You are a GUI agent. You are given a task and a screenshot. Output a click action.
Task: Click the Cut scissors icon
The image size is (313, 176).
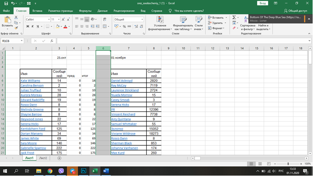[x=16, y=18]
